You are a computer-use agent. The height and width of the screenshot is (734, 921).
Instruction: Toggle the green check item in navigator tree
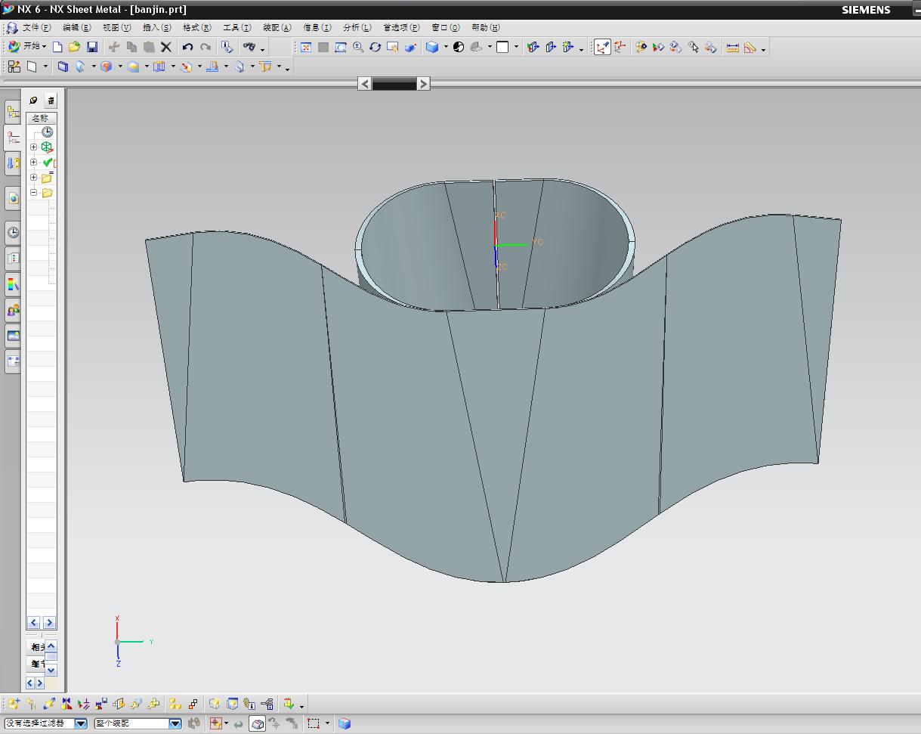click(x=48, y=163)
